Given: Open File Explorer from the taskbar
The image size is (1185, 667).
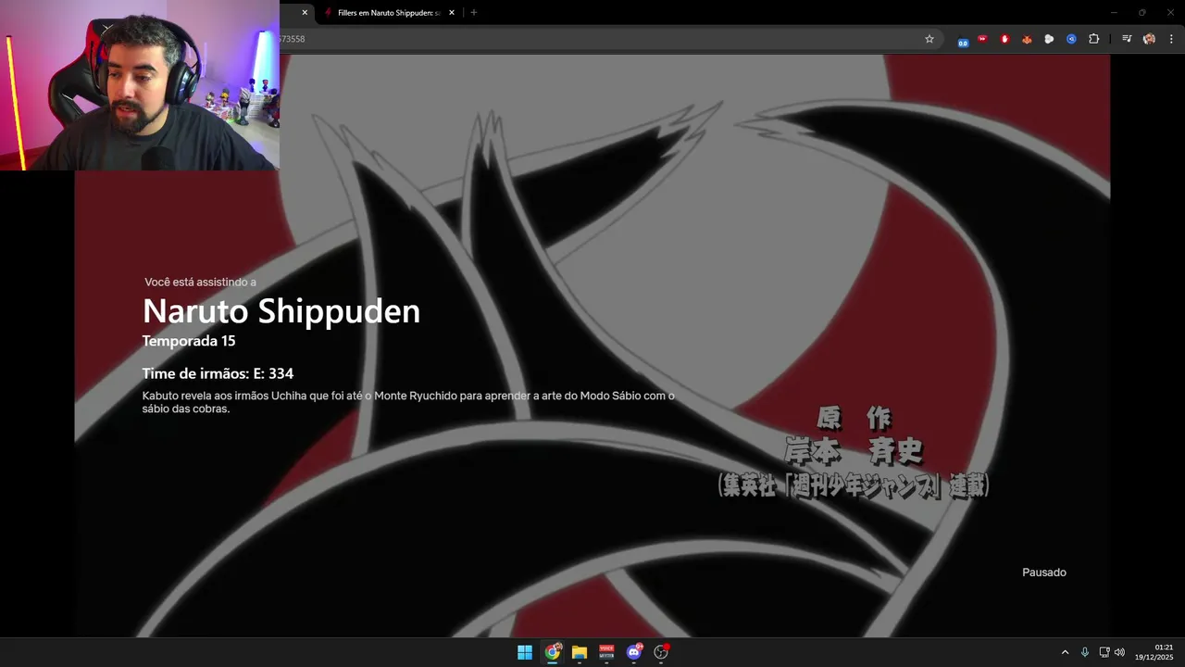Looking at the screenshot, I should [580, 652].
